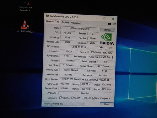Click the Die Size field 57 mm²
The height and width of the screenshot is (118, 157).
(93, 38)
